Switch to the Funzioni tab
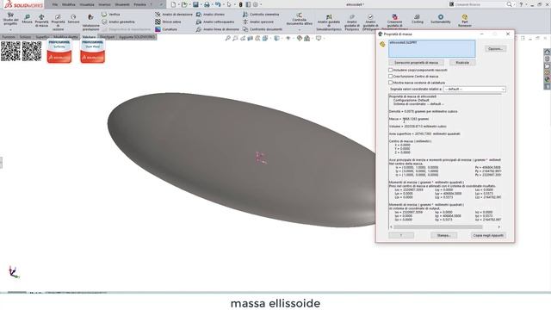This screenshot has width=551, height=310. (x=9, y=37)
